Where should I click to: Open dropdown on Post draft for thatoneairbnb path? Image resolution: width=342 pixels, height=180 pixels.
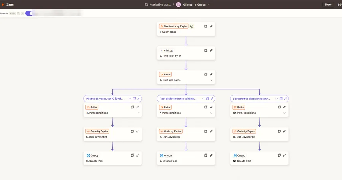coord(203,99)
